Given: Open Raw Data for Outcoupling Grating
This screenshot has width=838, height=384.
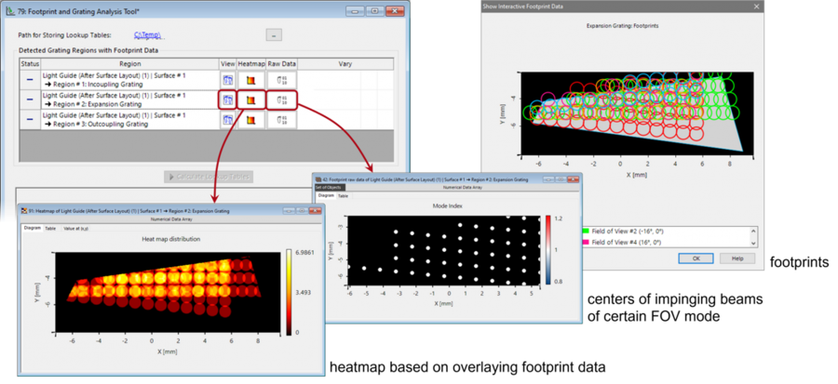Looking at the screenshot, I should click(x=281, y=119).
